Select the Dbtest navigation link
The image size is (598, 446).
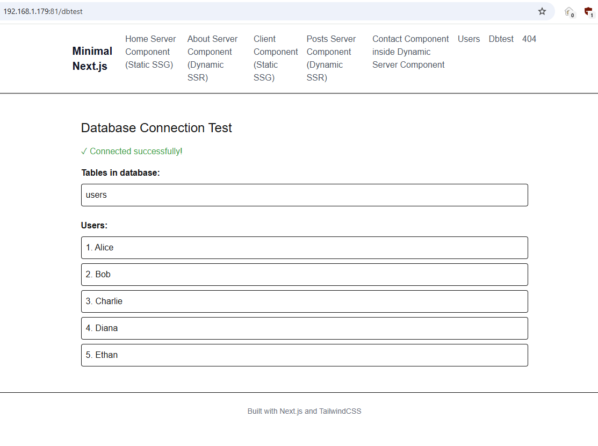(501, 39)
